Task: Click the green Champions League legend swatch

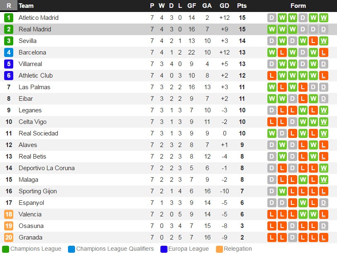Action: pos(5,249)
